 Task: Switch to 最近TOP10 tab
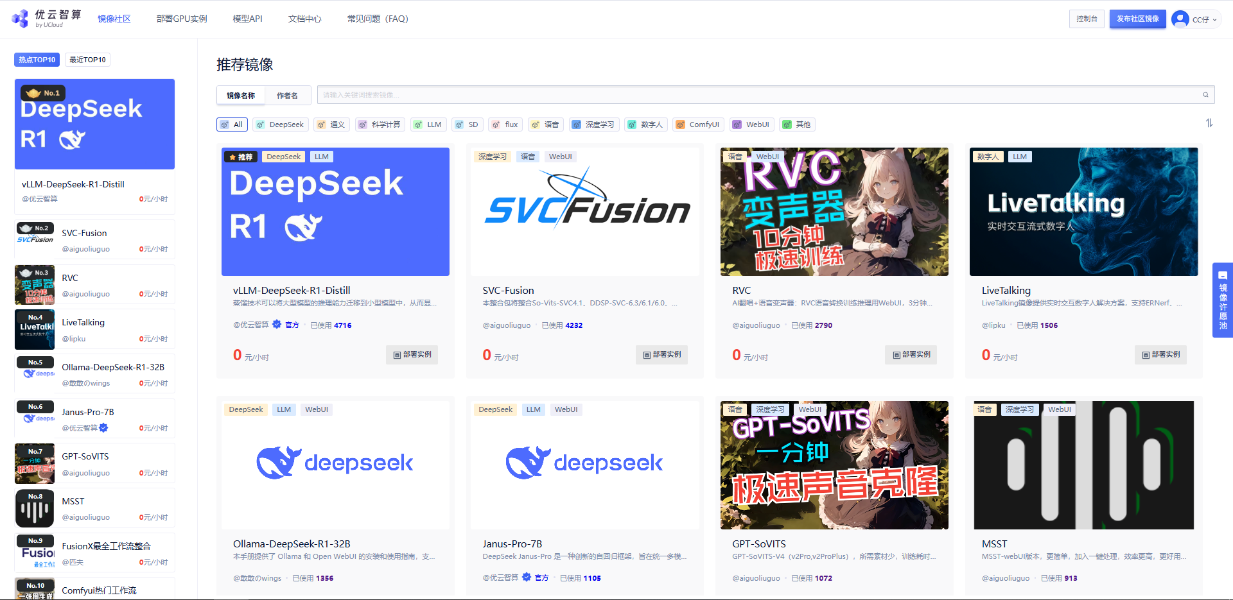87,60
